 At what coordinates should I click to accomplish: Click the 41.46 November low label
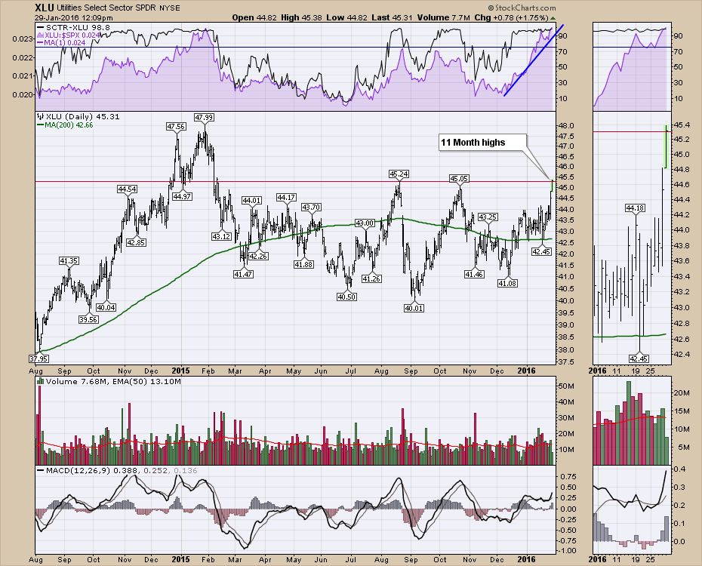pos(474,274)
